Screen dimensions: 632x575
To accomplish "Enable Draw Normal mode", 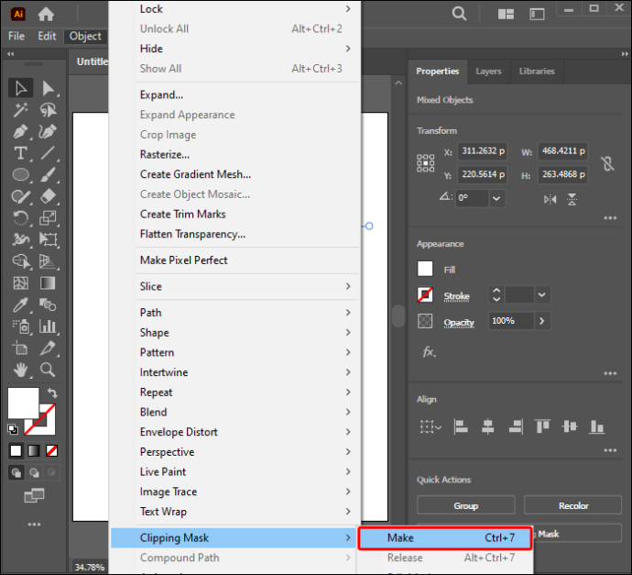I will click(16, 472).
